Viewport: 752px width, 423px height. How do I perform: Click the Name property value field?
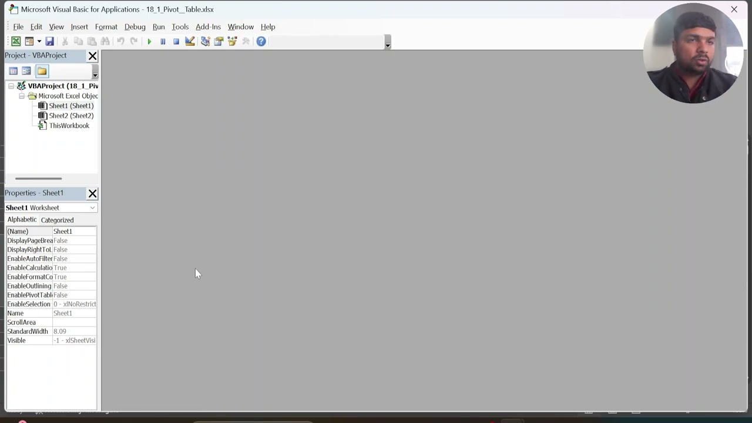coord(75,314)
